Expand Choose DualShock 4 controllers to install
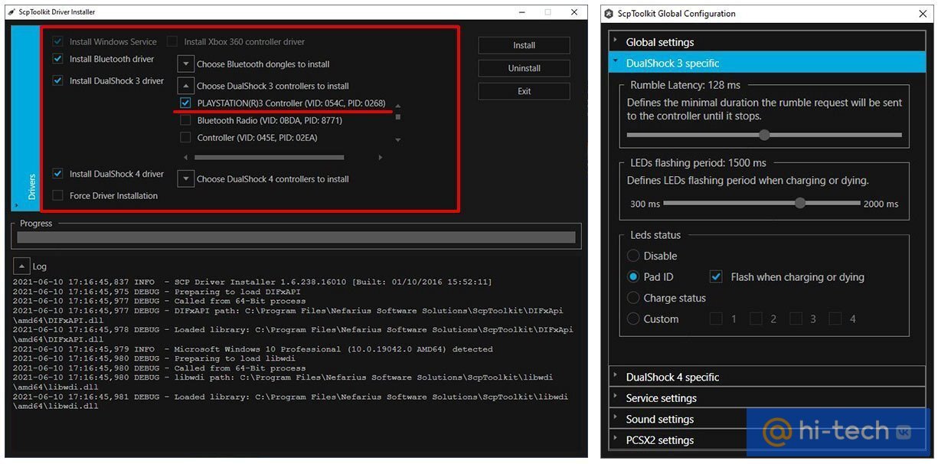 point(185,178)
